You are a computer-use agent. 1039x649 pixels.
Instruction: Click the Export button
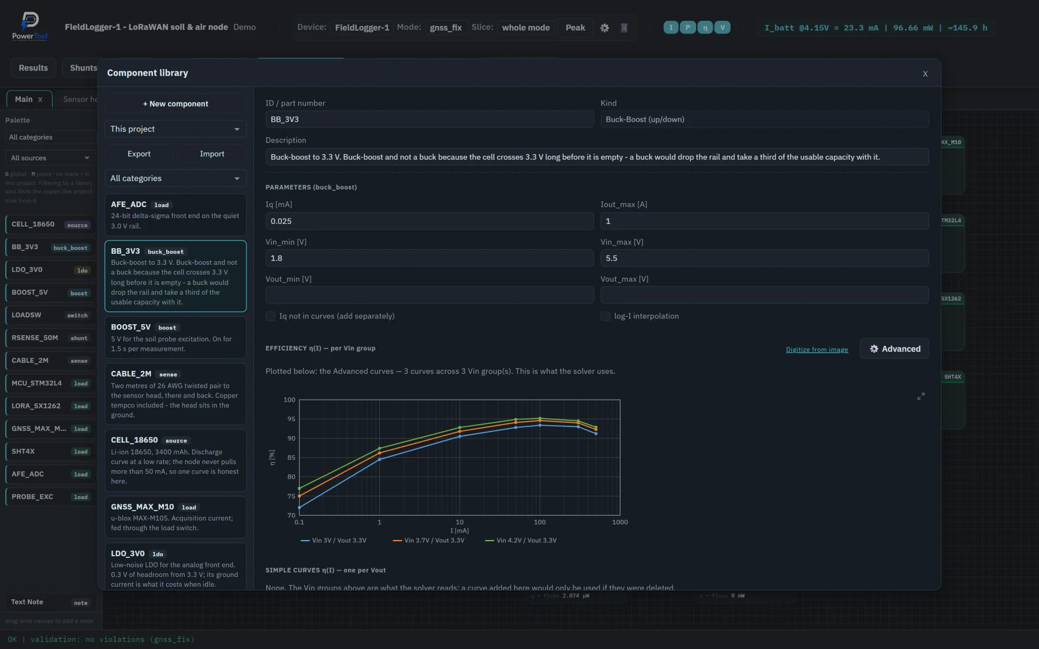tap(139, 154)
